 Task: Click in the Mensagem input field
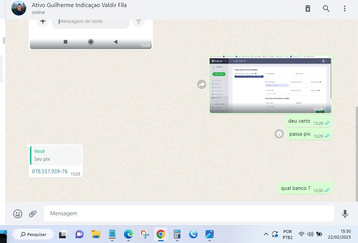(188, 213)
